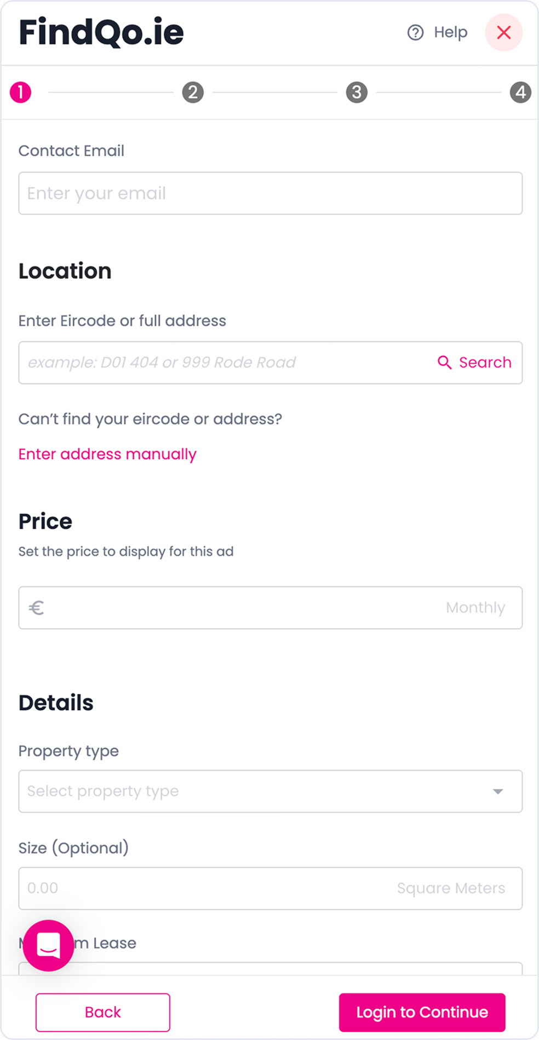This screenshot has height=1040, width=539.
Task: Jump to step 4 of the wizard
Action: coord(521,92)
